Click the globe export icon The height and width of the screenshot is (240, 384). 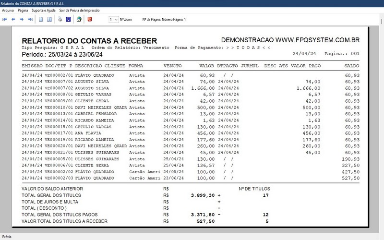79,19
